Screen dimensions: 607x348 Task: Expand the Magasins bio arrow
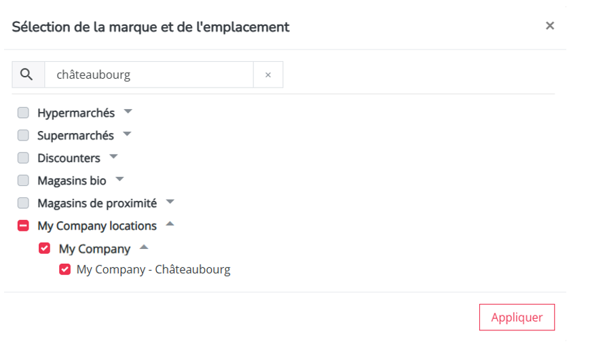(x=119, y=179)
